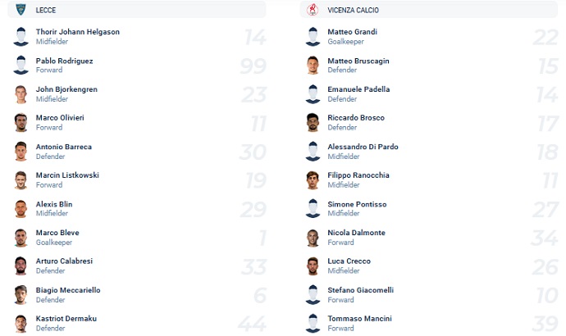This screenshot has height=336, width=566.
Task: Click Pablo Rodriguez name link
Action: pyautogui.click(x=64, y=61)
